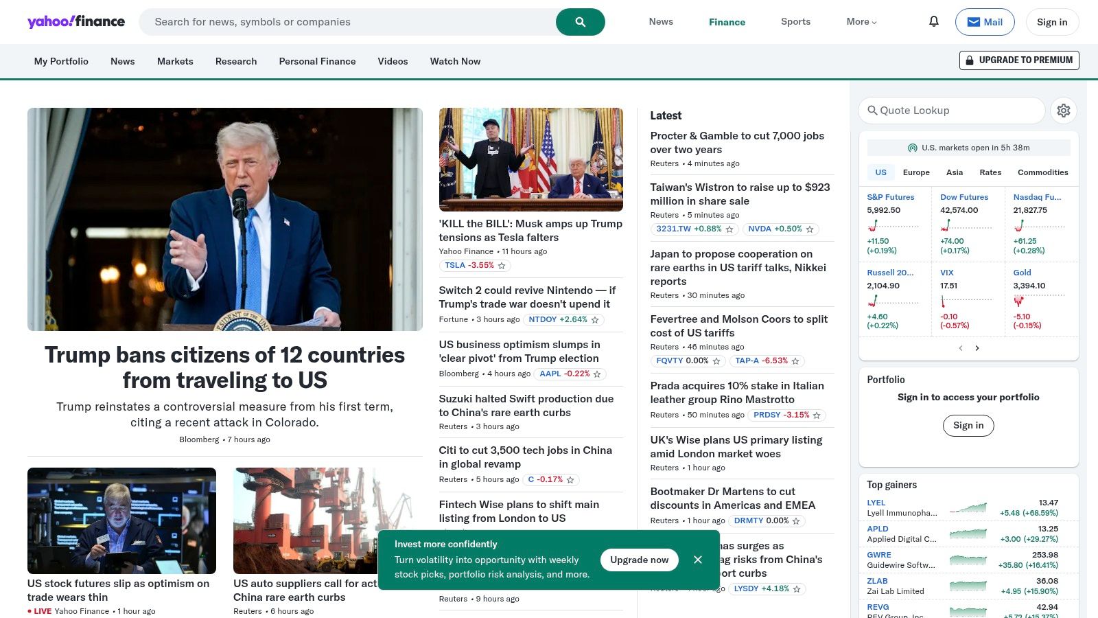Open the Musk Oval Office photo thumbnail

[x=531, y=159]
